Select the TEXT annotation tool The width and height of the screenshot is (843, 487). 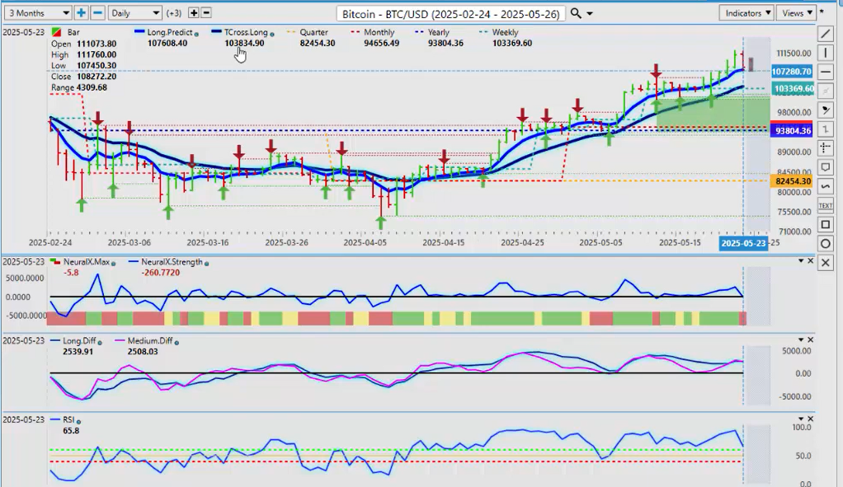(825, 205)
